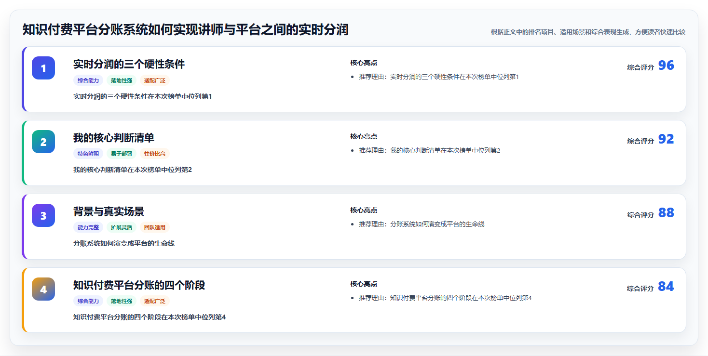The image size is (708, 356).
Task: Click the 性价比高 tag
Action: coord(155,154)
